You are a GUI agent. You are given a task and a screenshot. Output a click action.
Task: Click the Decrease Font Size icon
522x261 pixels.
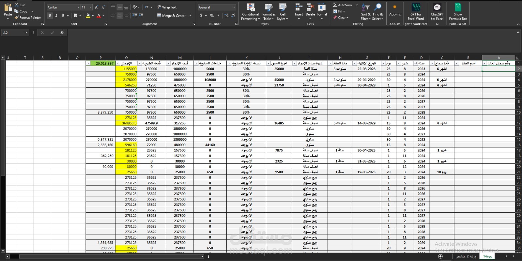(x=103, y=7)
